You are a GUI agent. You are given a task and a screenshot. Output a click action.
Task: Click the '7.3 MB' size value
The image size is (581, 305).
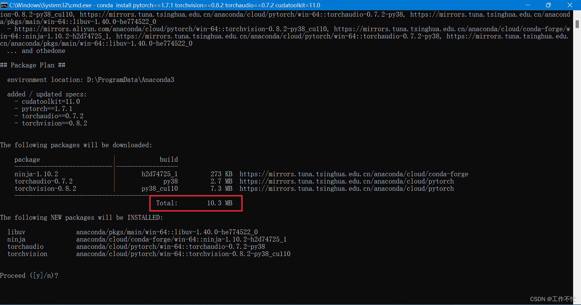pos(222,189)
